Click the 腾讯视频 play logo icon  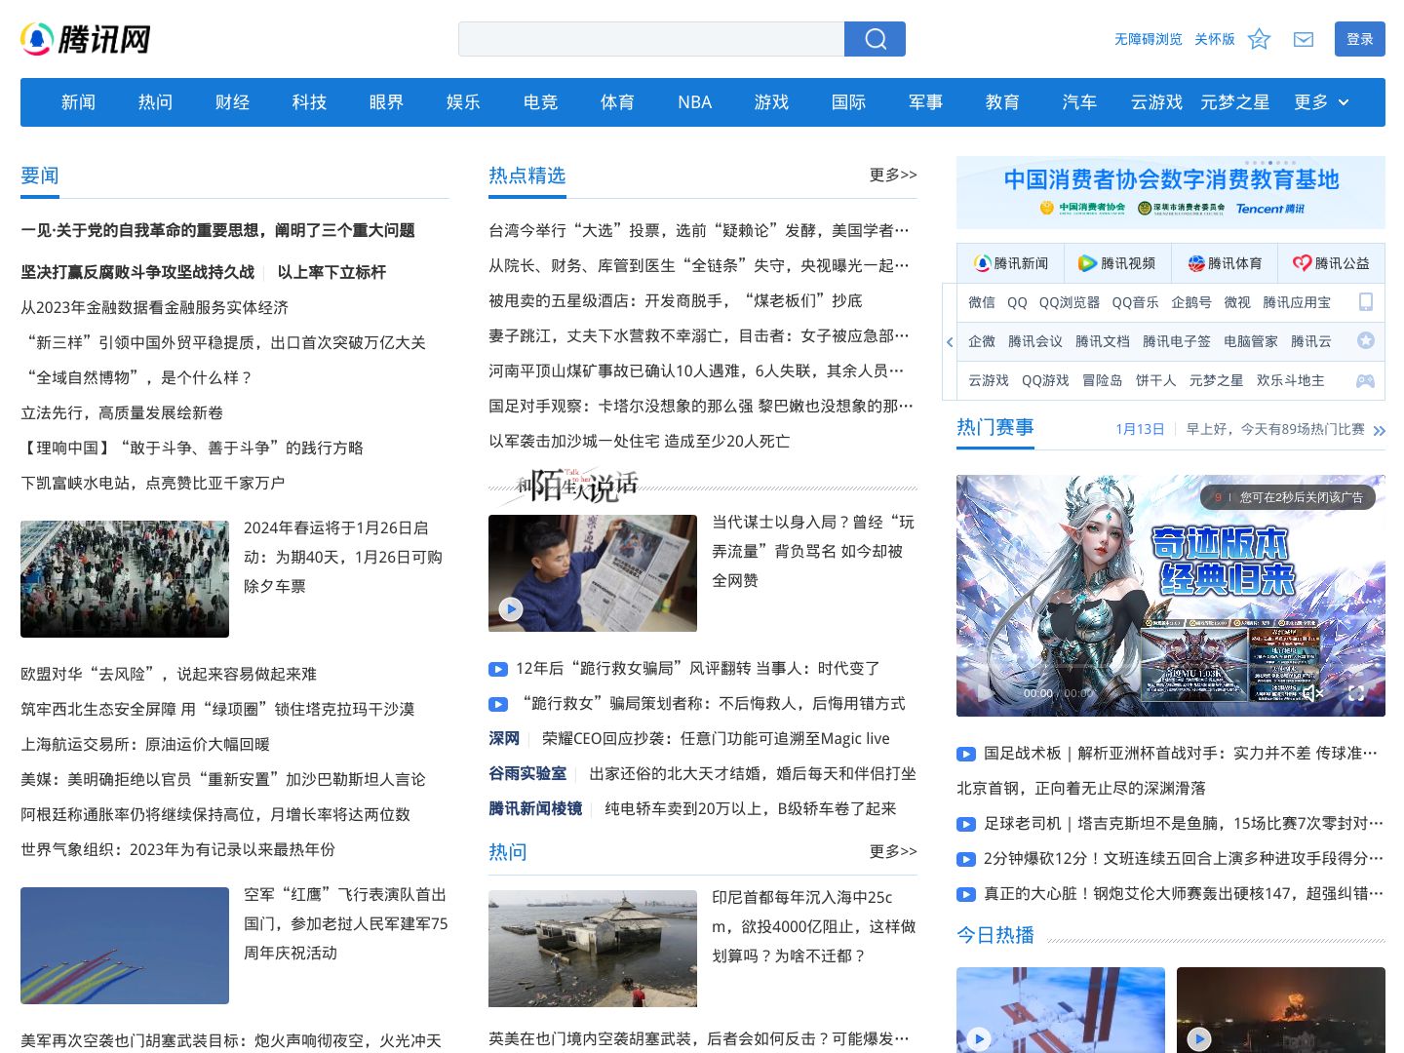coord(1087,263)
